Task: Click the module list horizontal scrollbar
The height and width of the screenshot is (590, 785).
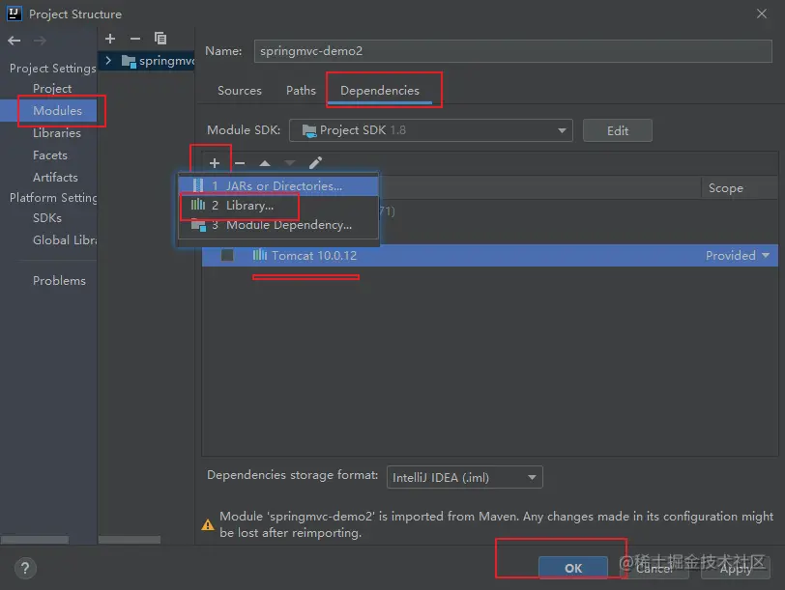Action: (x=130, y=540)
